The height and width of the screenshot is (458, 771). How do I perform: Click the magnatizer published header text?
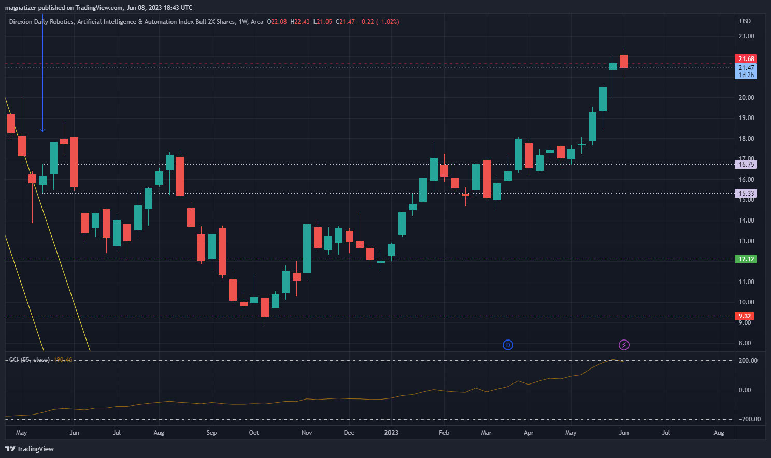pyautogui.click(x=98, y=8)
